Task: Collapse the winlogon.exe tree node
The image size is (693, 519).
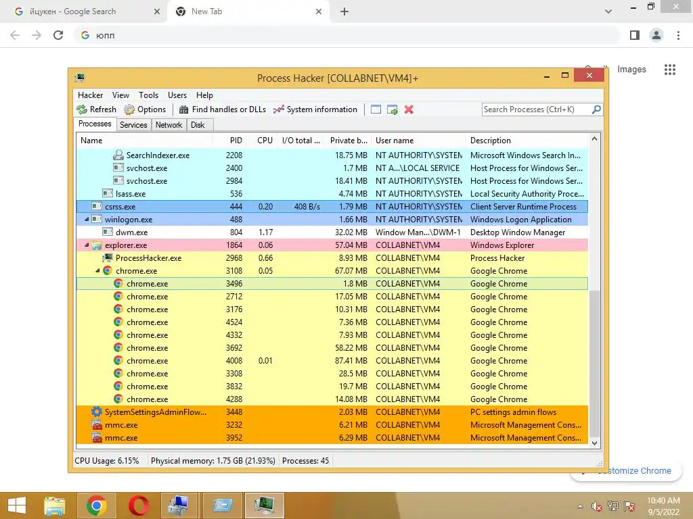Action: point(87,220)
